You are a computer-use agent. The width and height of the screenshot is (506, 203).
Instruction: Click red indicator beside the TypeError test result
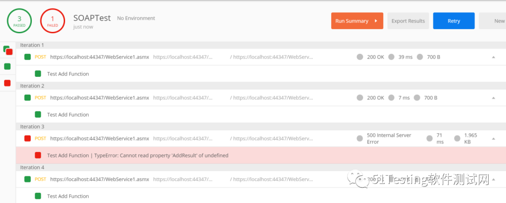(x=38, y=155)
